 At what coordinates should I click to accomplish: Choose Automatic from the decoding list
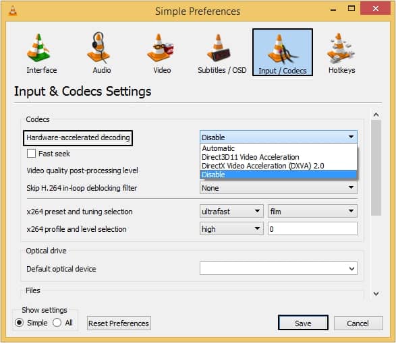click(x=279, y=148)
